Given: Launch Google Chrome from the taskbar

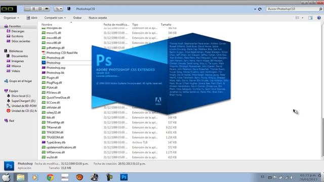Looking at the screenshot, I should pos(50,177).
